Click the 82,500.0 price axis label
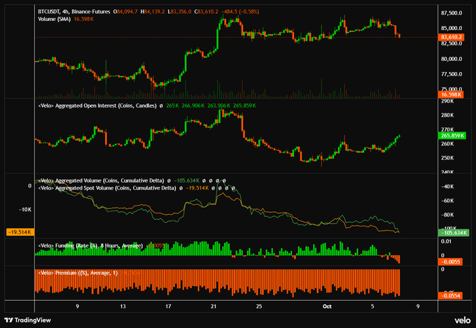Viewport: 476px width, 328px height. click(x=451, y=43)
